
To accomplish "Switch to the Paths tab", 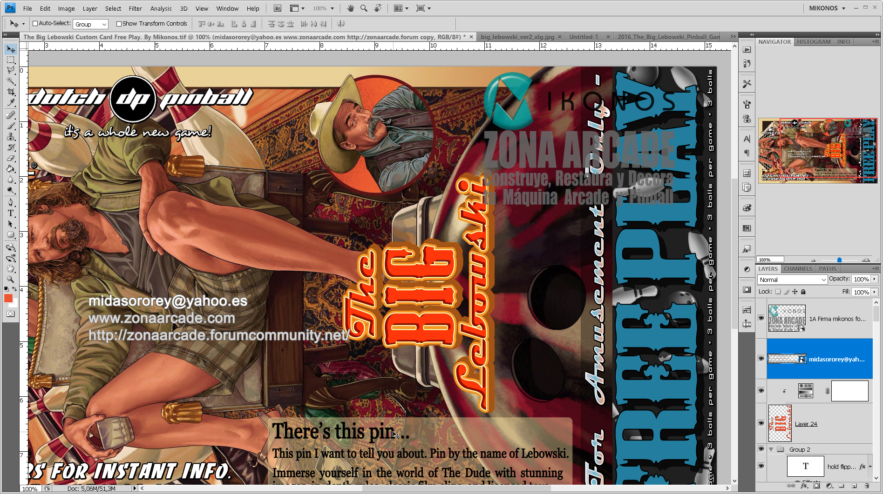I will [x=828, y=269].
